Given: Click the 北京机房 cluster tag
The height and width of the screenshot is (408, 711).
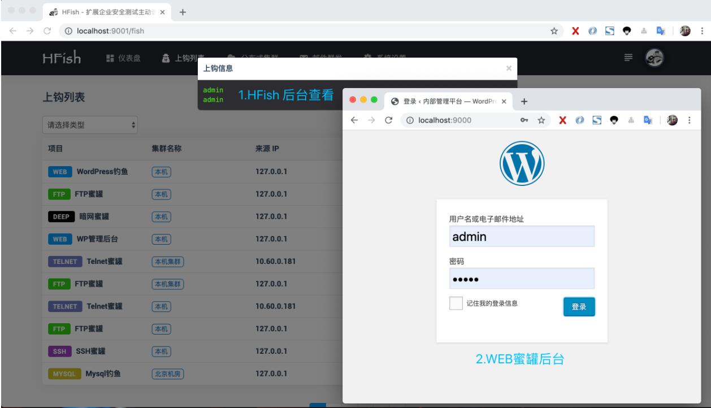Looking at the screenshot, I should click(168, 373).
